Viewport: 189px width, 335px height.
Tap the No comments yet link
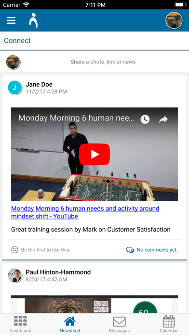coord(157,250)
